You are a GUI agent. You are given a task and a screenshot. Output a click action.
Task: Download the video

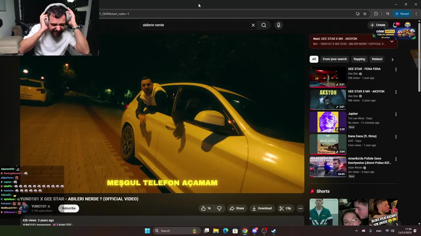(262, 208)
